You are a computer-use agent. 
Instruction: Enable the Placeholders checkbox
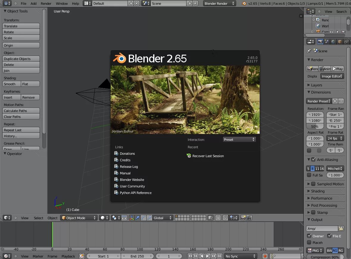(x=309, y=242)
